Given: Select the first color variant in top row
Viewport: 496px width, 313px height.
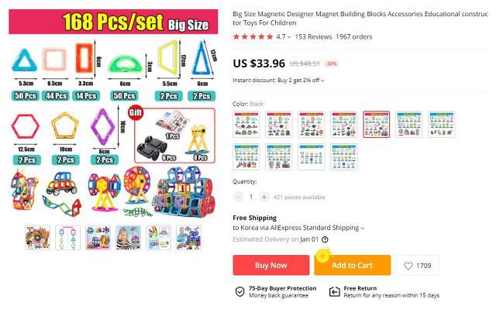Looking at the screenshot, I should coord(246,124).
